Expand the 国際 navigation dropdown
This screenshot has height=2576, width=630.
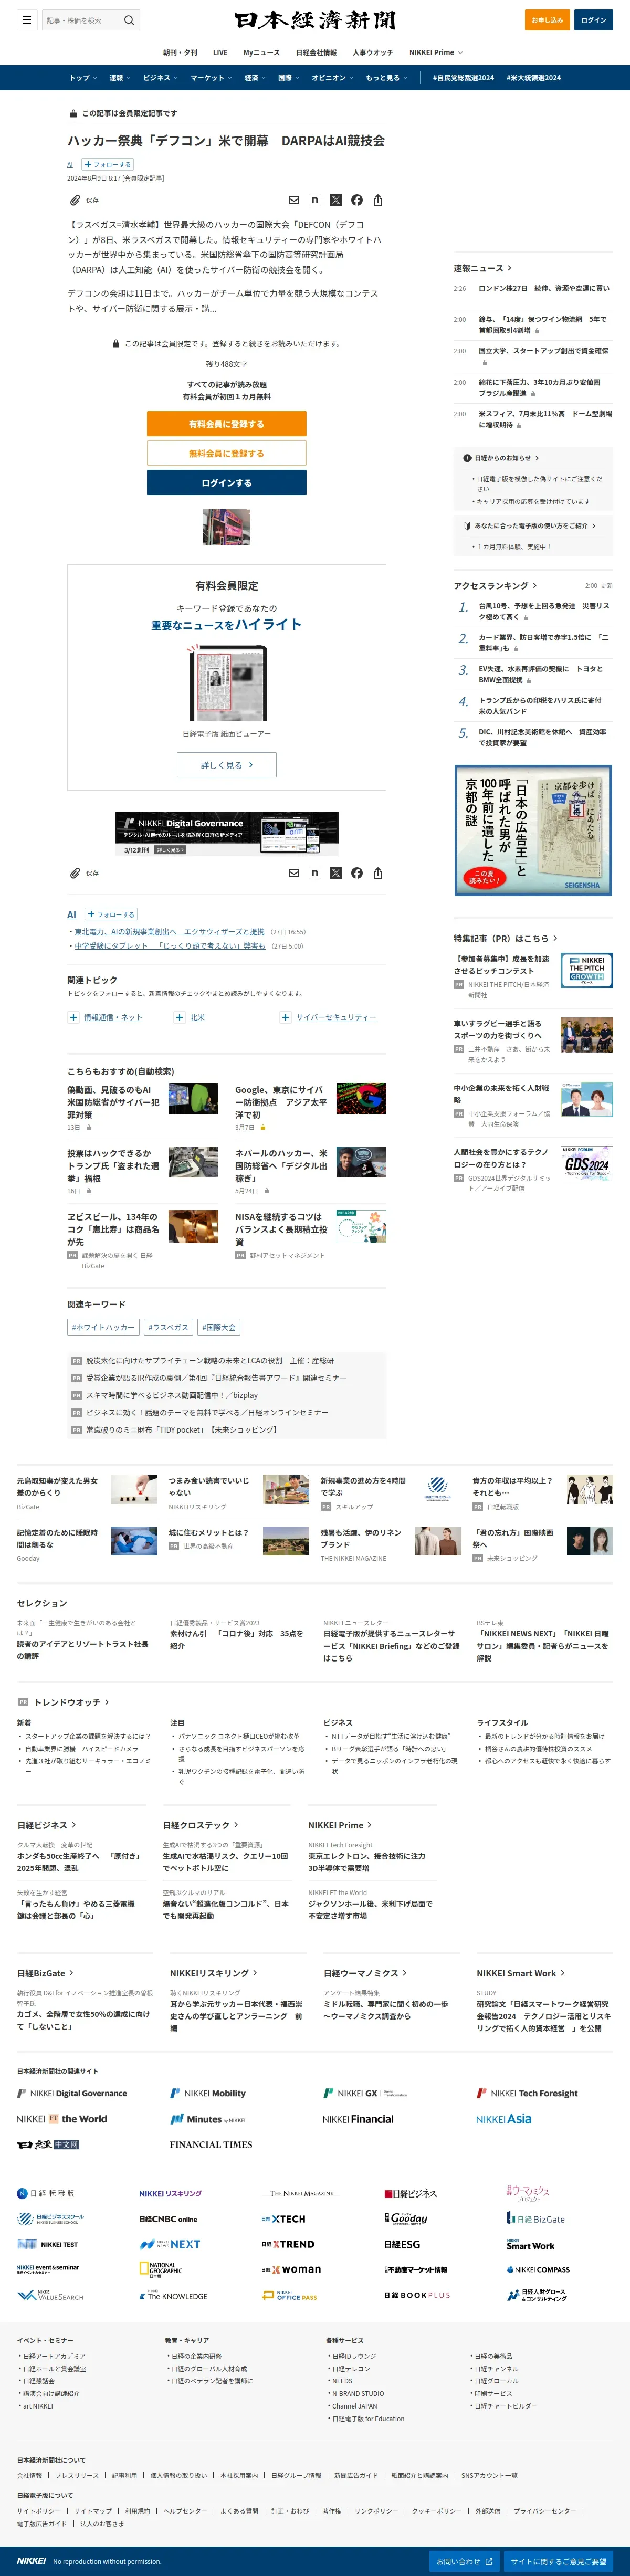click(288, 78)
